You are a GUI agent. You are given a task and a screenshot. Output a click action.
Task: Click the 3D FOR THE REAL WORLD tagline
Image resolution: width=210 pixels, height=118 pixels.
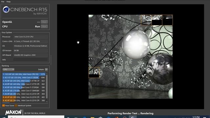35,113
